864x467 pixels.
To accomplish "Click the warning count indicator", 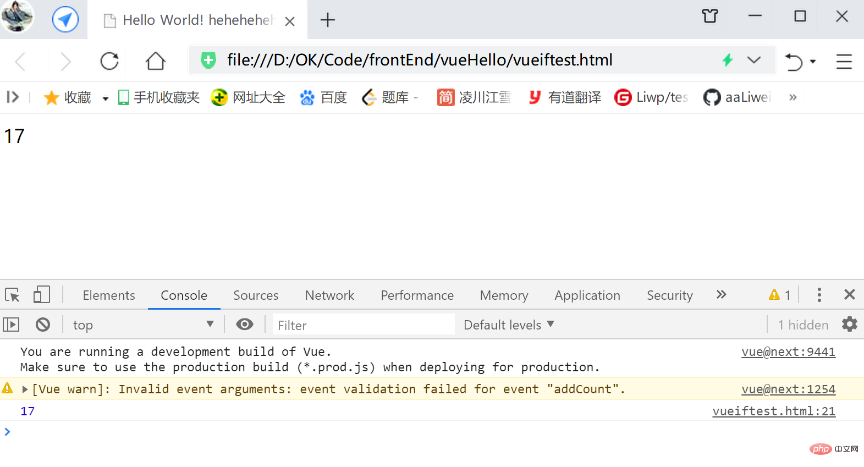I will [780, 295].
